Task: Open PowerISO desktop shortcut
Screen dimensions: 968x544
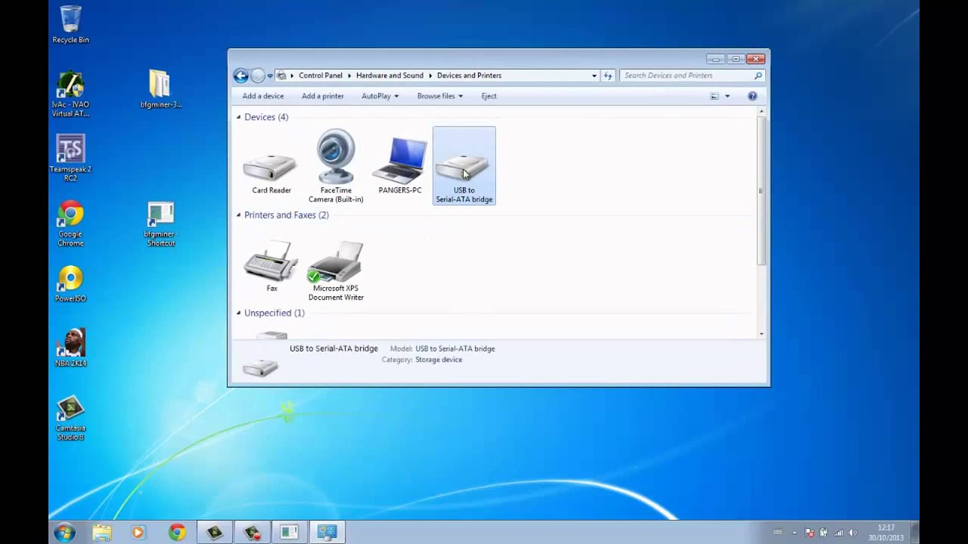Action: coord(70,284)
